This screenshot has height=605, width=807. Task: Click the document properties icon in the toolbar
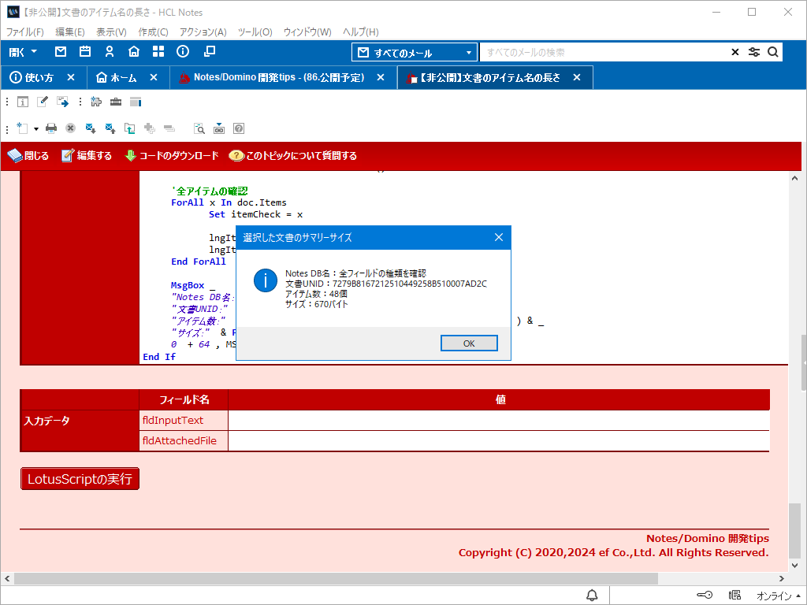[x=23, y=102]
